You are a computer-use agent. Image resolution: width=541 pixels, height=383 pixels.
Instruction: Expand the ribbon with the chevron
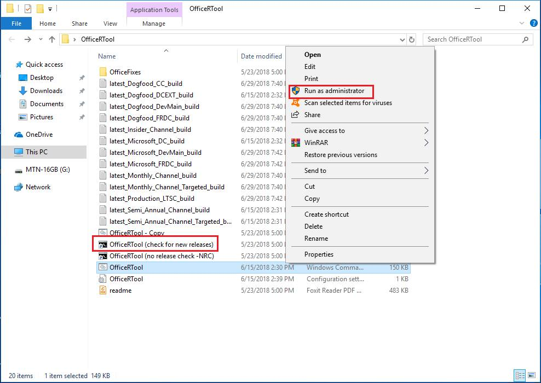522,23
